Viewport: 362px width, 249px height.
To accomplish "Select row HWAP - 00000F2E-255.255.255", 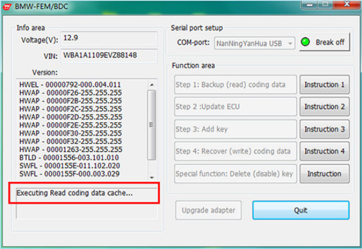I will click(x=70, y=125).
